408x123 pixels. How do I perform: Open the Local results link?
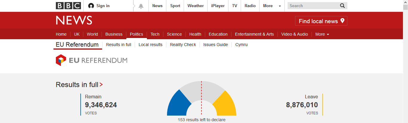click(151, 45)
